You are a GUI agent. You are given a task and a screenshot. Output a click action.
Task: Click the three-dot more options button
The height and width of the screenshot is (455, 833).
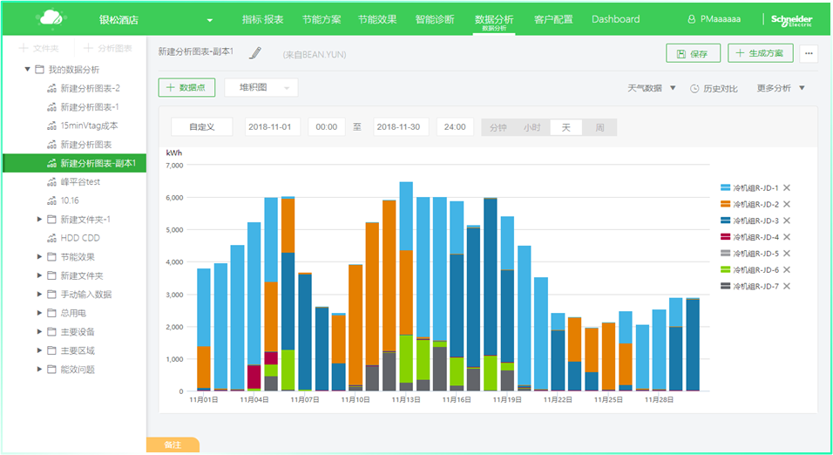(809, 53)
